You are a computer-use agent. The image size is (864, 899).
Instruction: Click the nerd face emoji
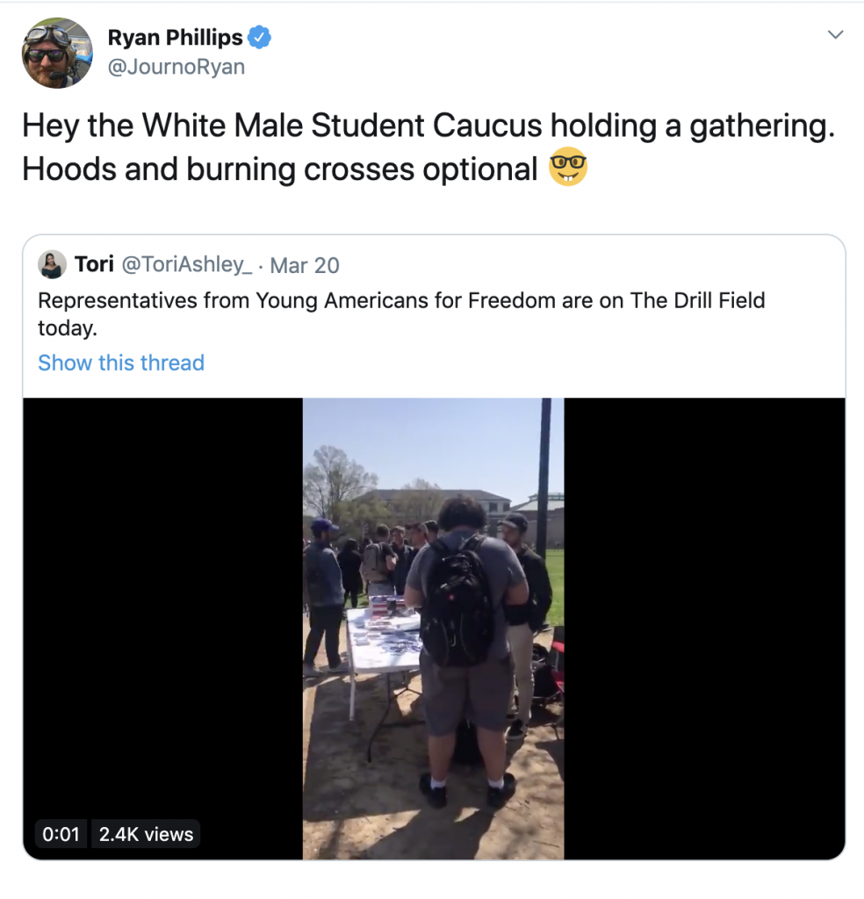point(567,168)
